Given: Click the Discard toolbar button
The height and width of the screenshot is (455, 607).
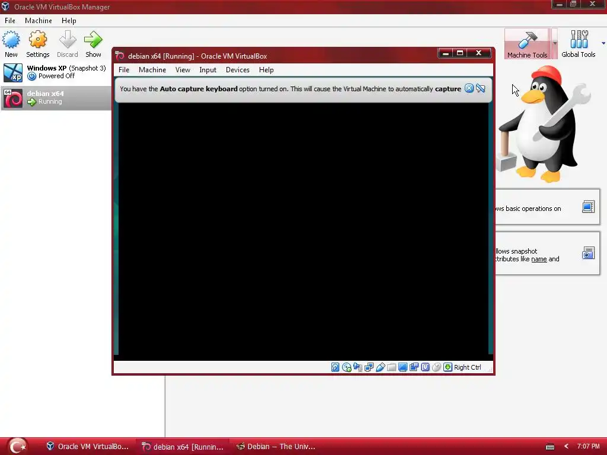Looking at the screenshot, I should [68, 44].
